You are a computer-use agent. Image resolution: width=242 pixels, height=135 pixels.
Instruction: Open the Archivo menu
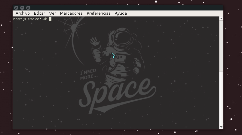pyautogui.click(x=23, y=13)
